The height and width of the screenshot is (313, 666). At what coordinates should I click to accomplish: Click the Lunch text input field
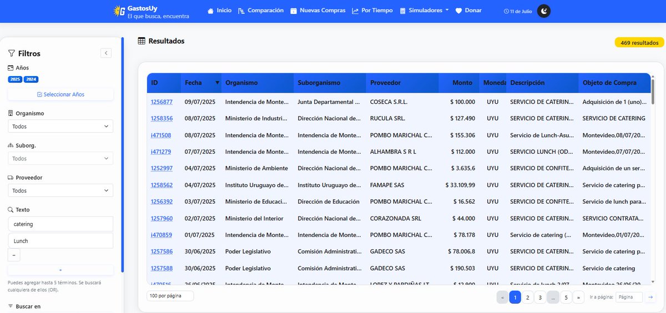(60, 241)
